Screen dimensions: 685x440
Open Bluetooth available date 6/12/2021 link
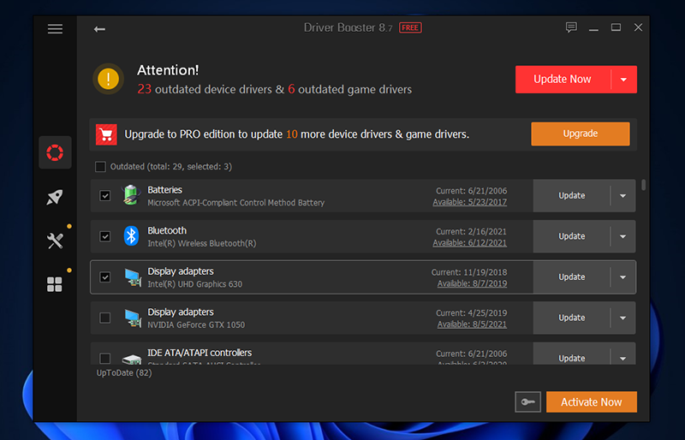point(469,243)
